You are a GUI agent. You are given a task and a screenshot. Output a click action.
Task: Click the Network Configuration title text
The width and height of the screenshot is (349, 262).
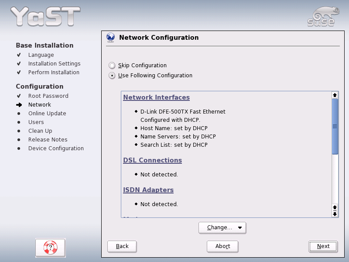click(159, 38)
